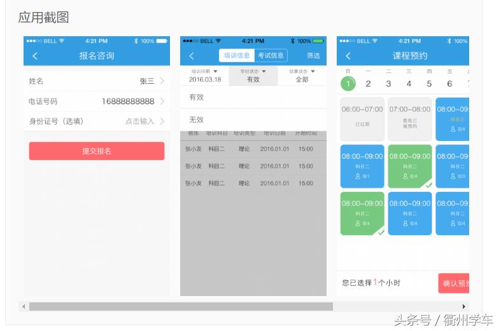Click the 您已选择1个小时 text
Screen dimensions: 501x331
(371, 283)
